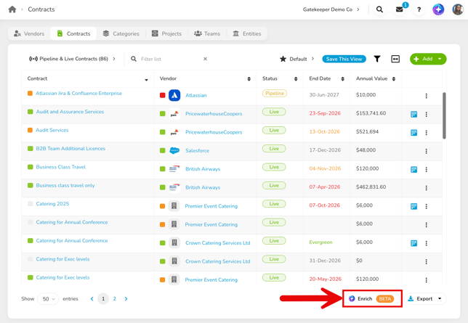This screenshot has height=323, width=468.
Task: Click the Salesforce vendor logo
Action: click(x=174, y=151)
